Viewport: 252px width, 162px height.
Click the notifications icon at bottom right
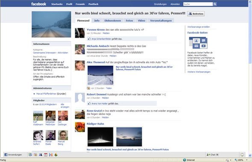click(242, 155)
